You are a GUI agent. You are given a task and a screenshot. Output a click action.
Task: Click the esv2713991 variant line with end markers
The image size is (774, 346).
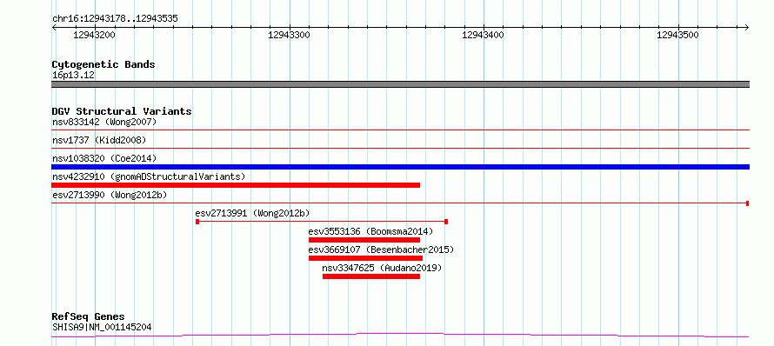click(x=322, y=222)
